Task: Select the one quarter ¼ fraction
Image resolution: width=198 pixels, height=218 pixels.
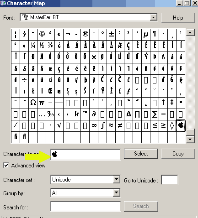Action: pos(33,46)
